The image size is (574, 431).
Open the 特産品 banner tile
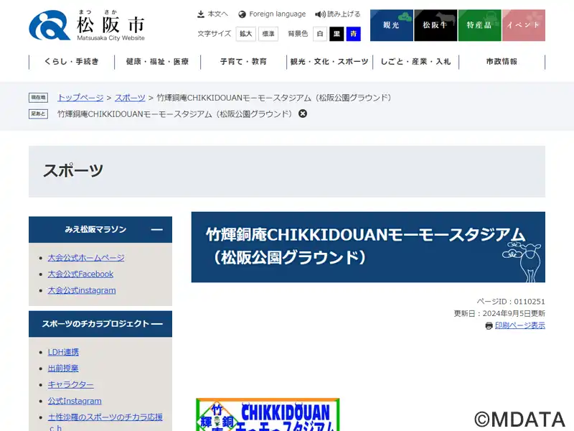(479, 25)
